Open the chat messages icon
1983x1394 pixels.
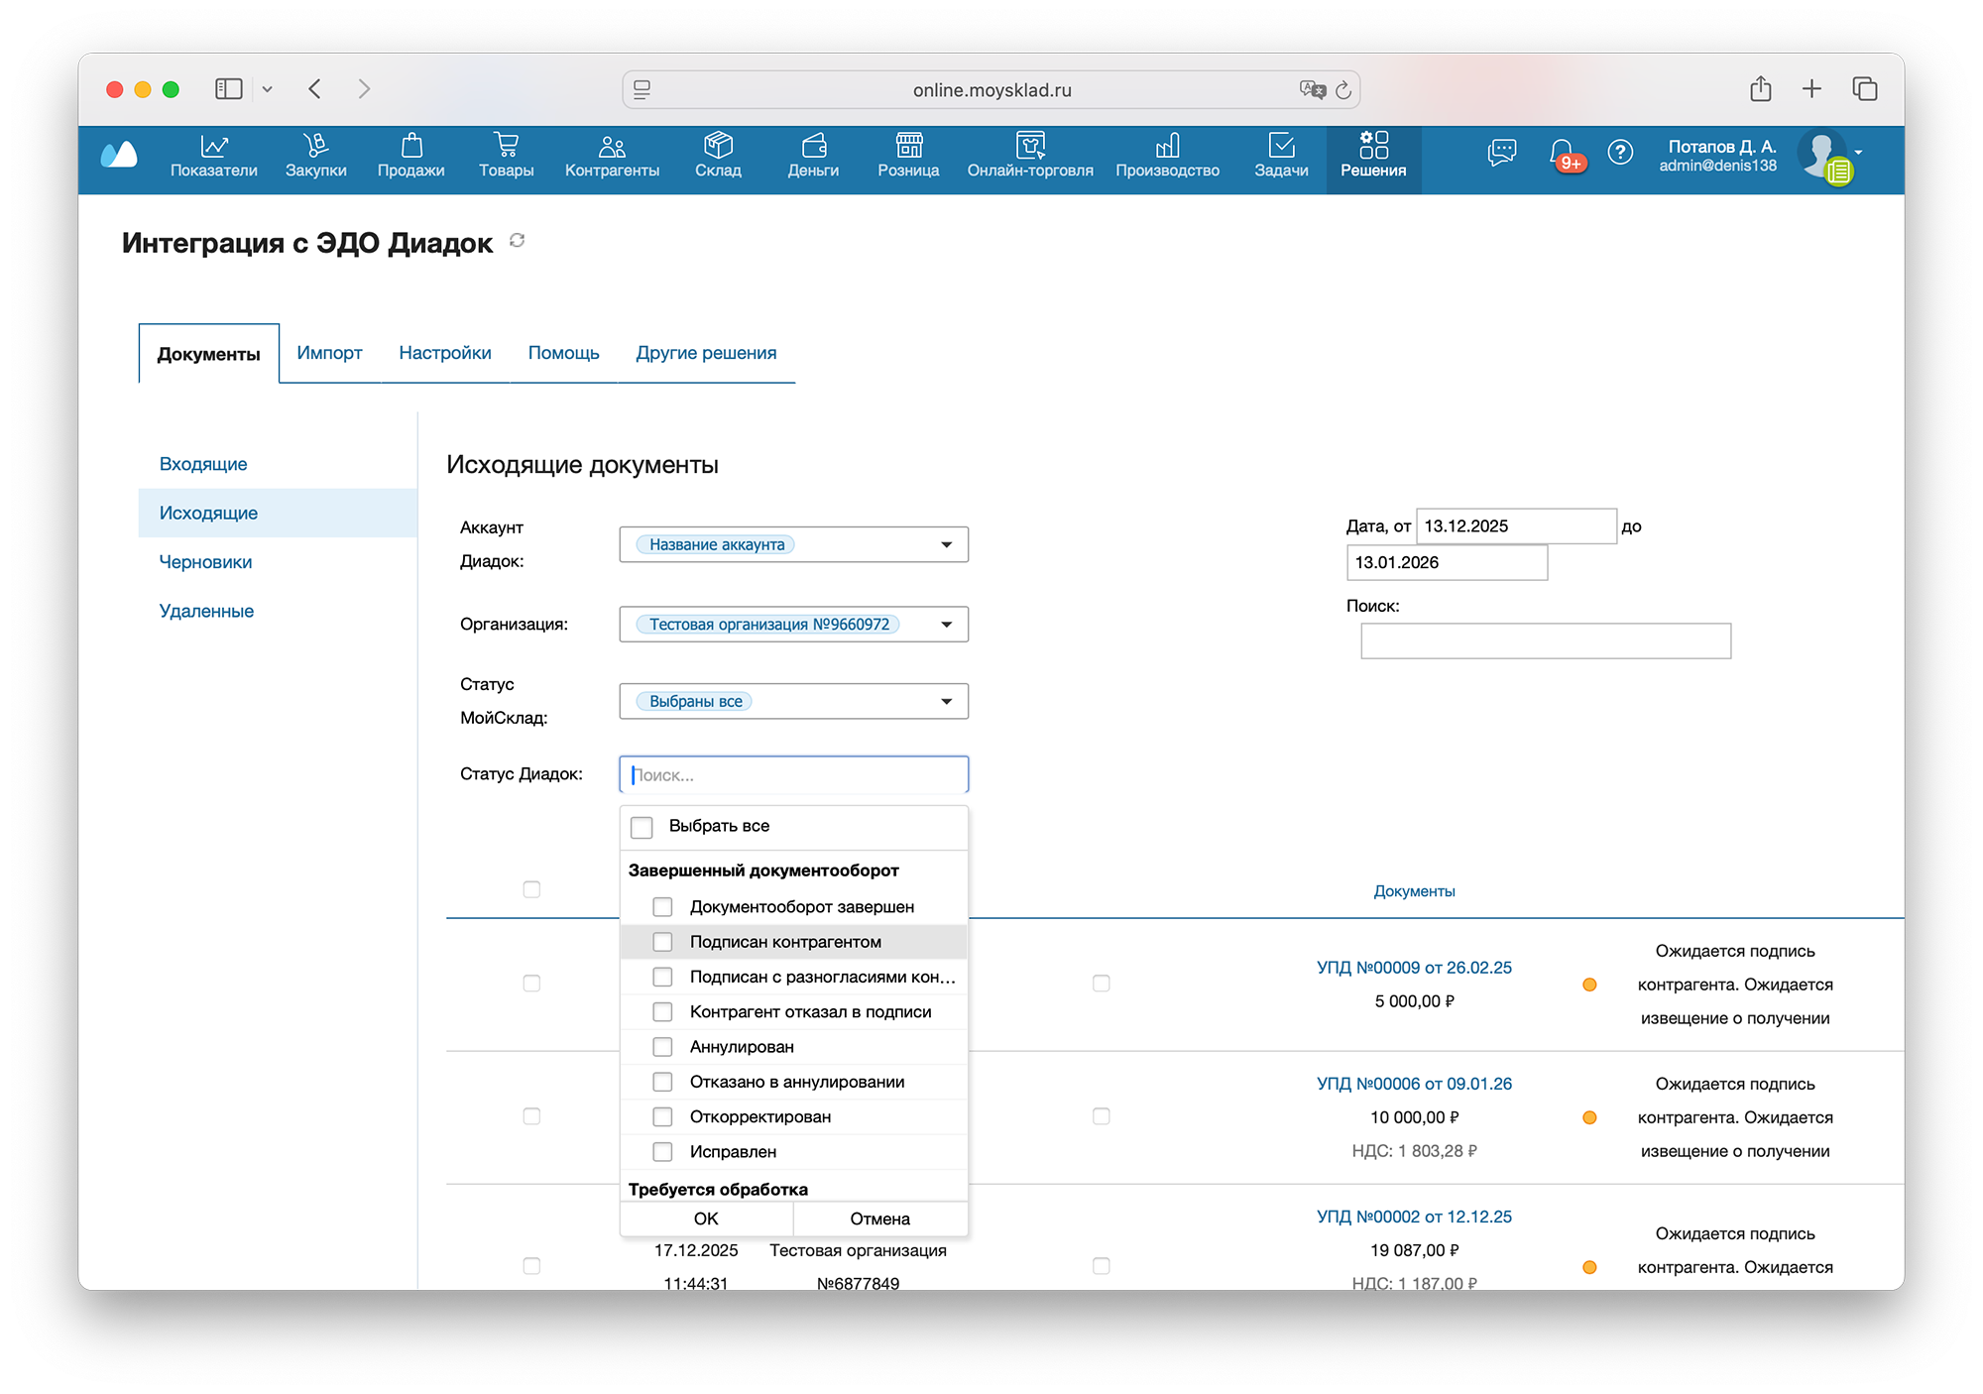click(x=1501, y=152)
